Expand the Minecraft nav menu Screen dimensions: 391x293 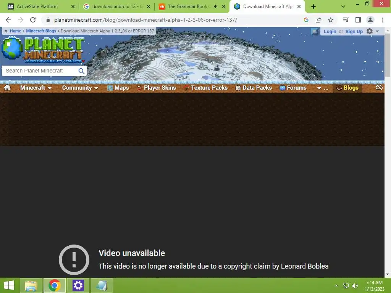tap(36, 88)
